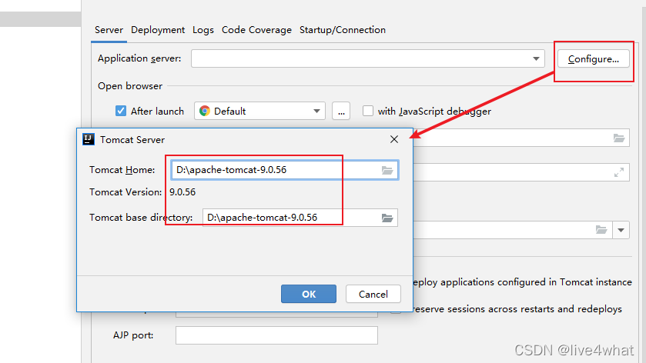
Task: Click the browser ellipsis (...) button
Action: tap(341, 111)
